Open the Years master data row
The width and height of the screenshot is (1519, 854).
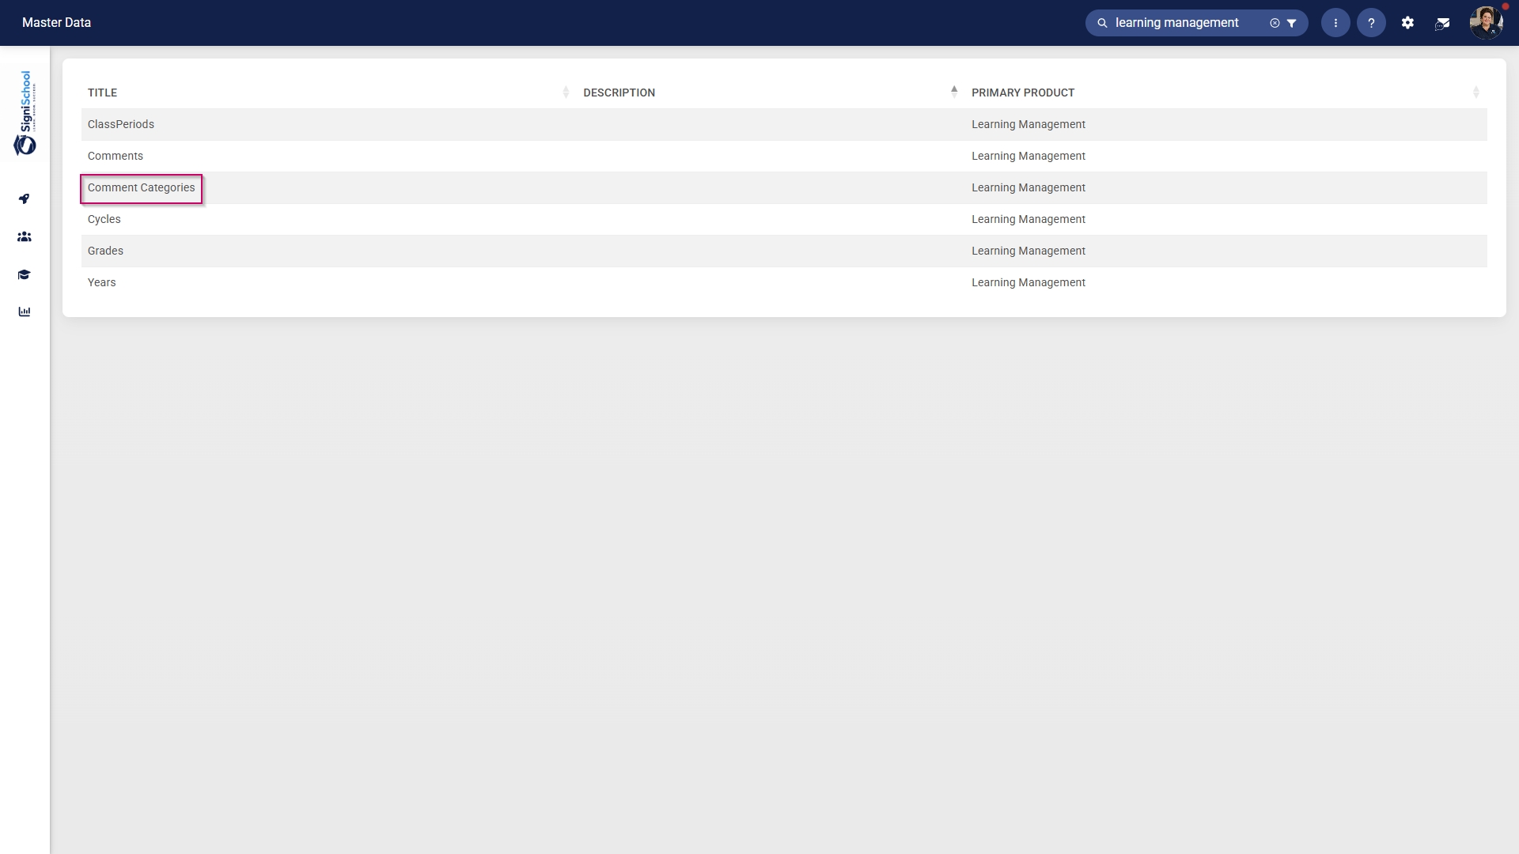coord(784,282)
